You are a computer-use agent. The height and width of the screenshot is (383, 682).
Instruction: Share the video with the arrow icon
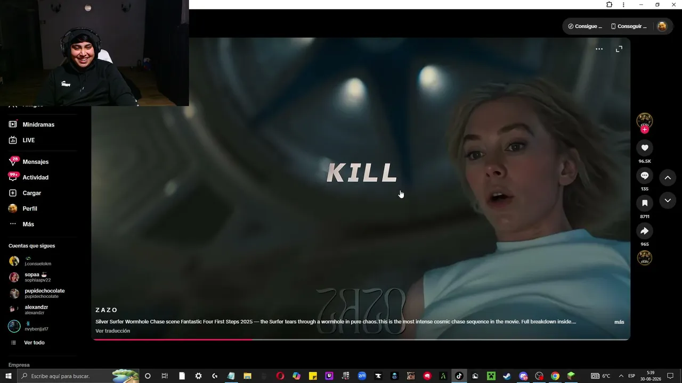point(645,231)
